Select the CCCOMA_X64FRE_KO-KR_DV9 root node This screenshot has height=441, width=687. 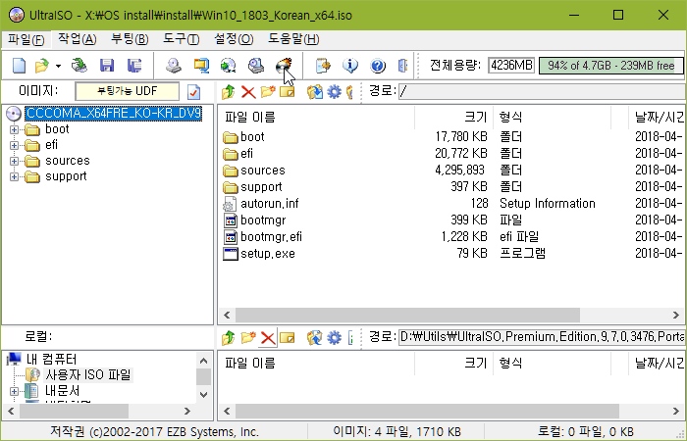114,114
